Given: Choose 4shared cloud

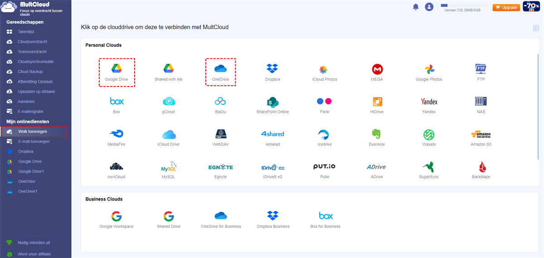Looking at the screenshot, I should point(272,134).
